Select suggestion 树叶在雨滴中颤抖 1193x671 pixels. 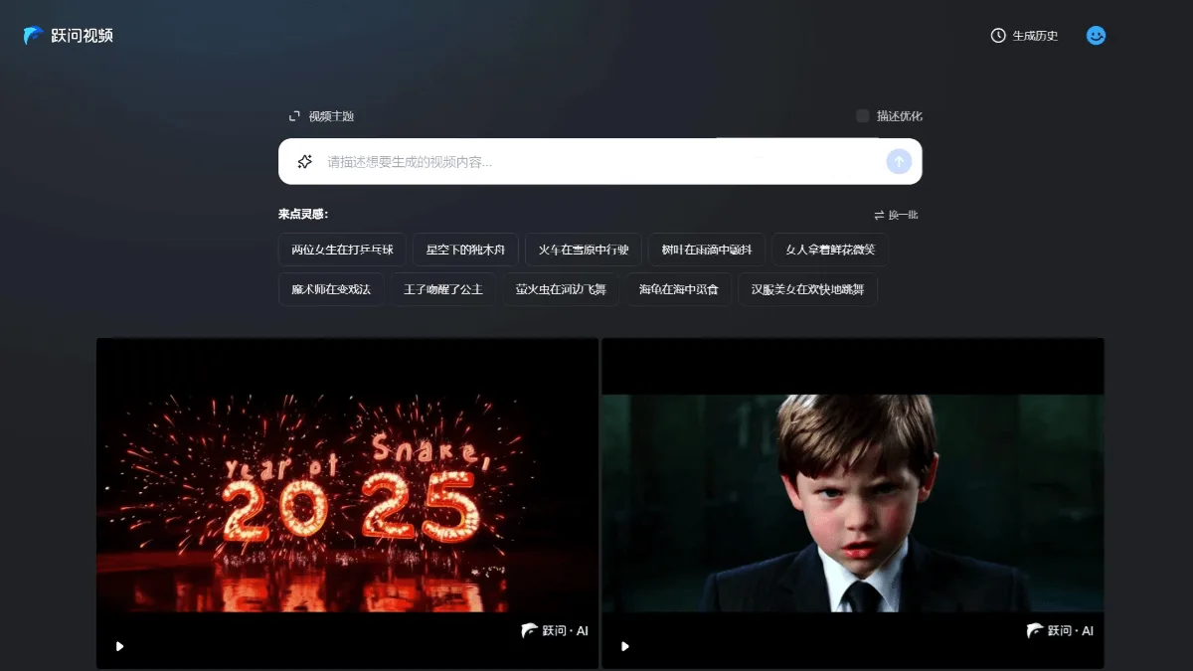coord(707,250)
